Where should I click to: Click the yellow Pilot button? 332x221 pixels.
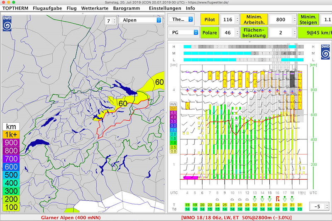coord(210,19)
